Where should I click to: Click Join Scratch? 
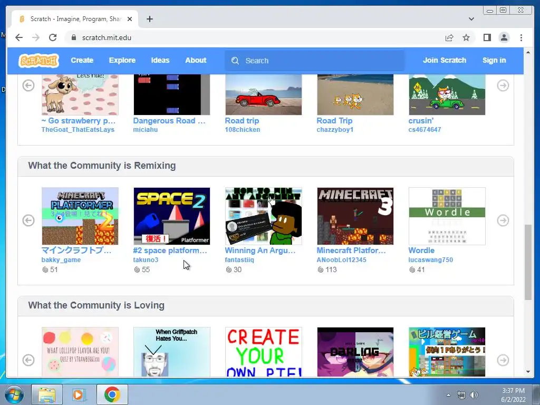point(444,60)
